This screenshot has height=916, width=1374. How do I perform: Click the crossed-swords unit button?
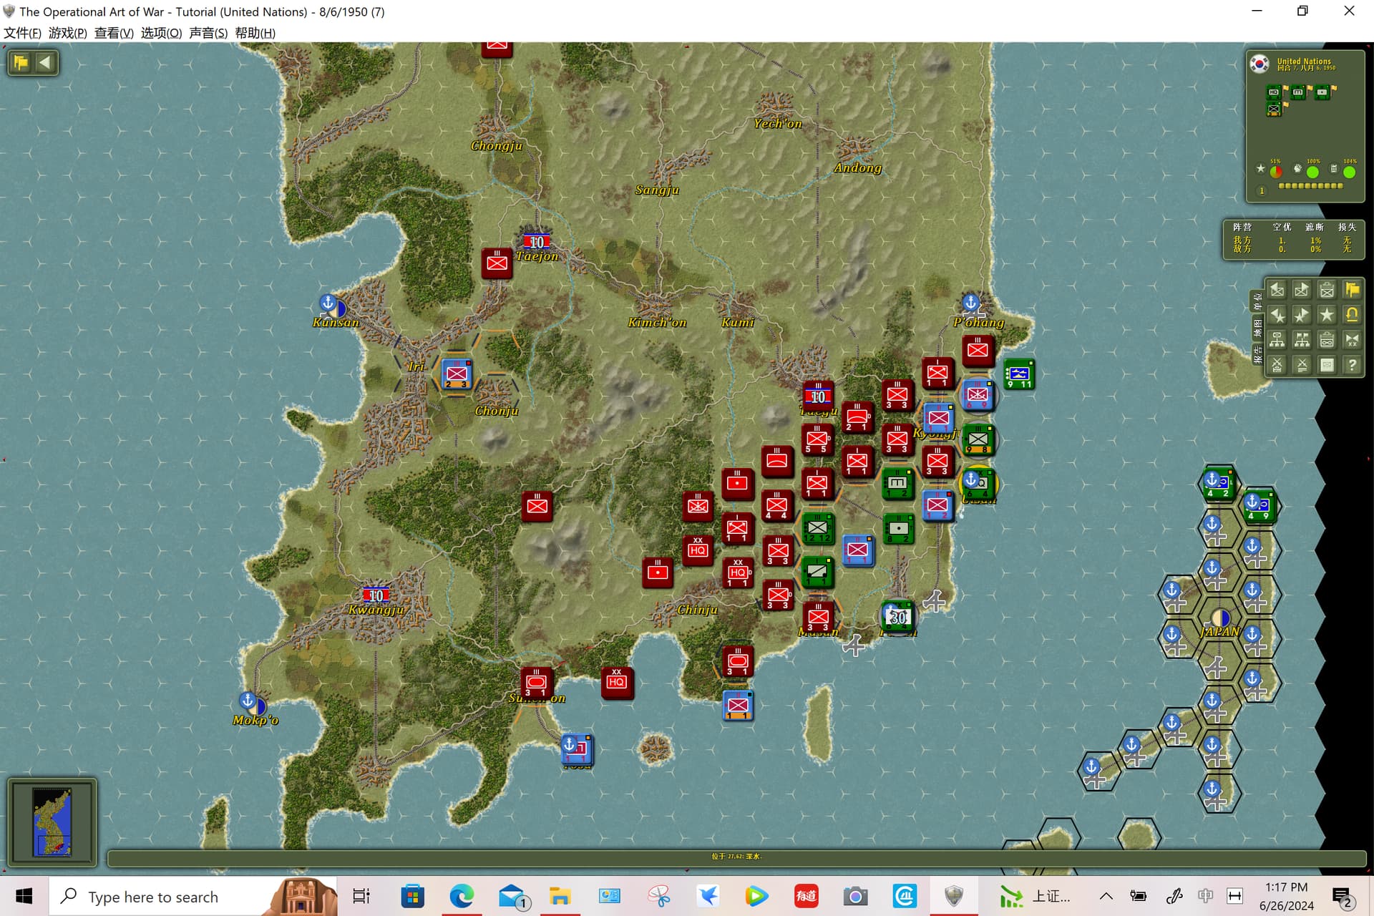[x=1277, y=365]
